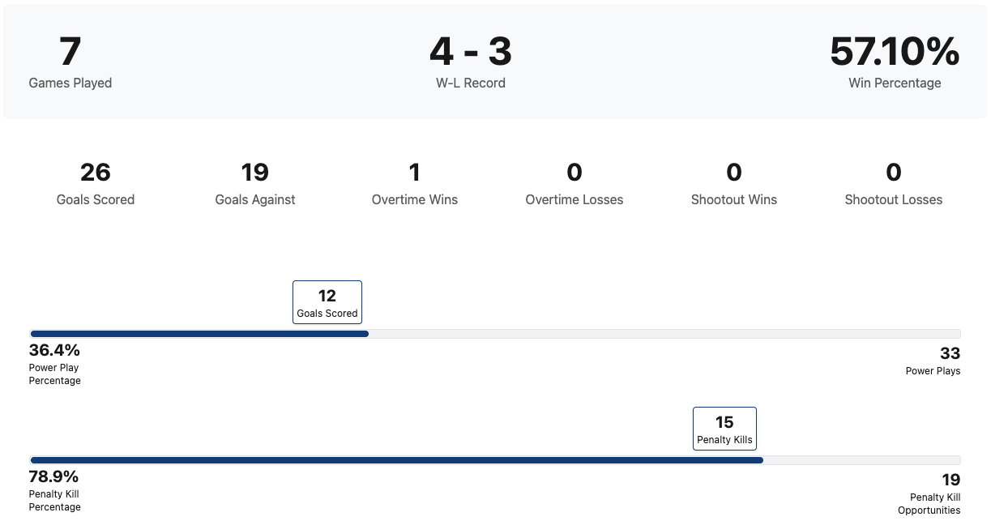Click the power play progress bar
Viewport: 991px width, 521px height.
(x=494, y=334)
